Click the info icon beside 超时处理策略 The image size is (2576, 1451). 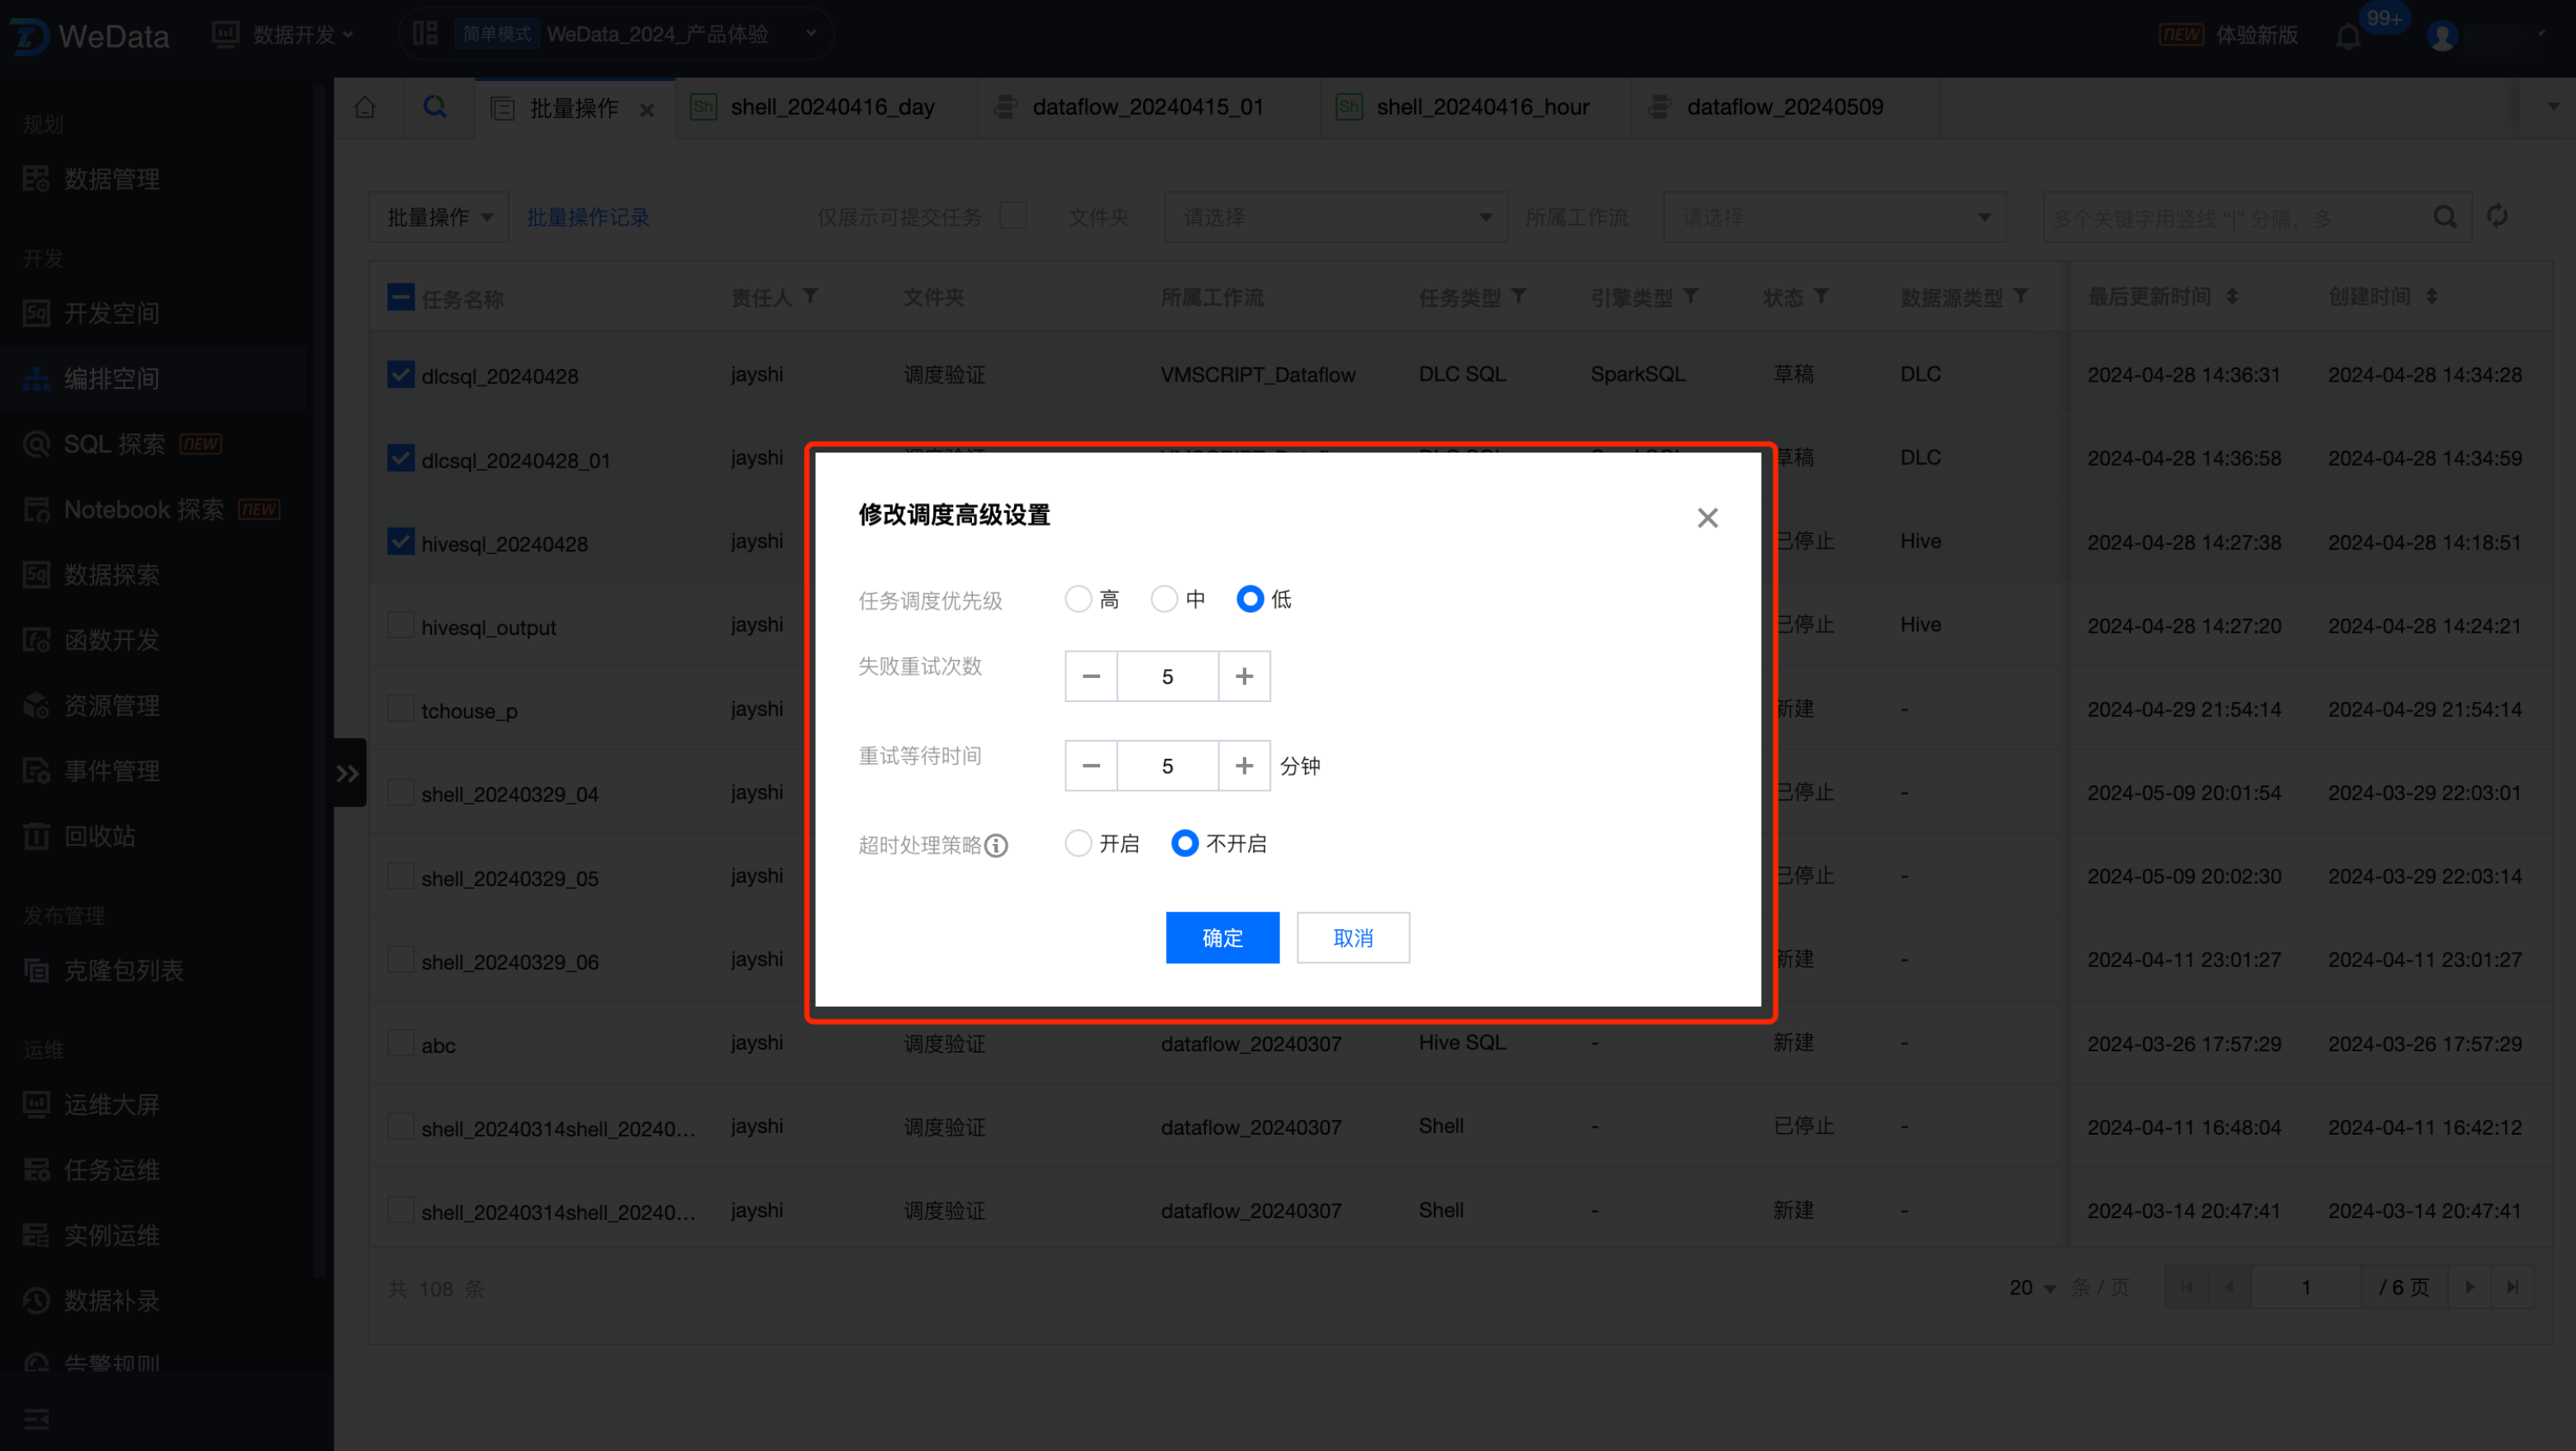pyautogui.click(x=996, y=846)
